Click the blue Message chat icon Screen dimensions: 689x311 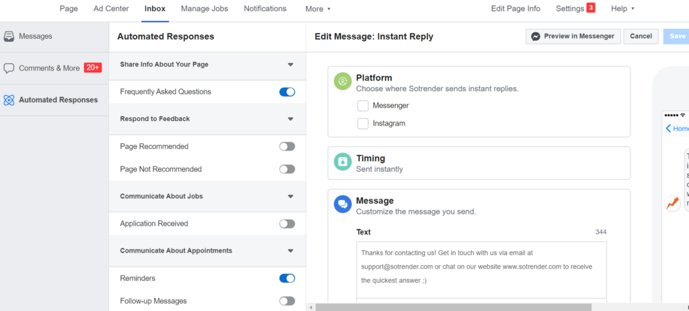pyautogui.click(x=343, y=205)
